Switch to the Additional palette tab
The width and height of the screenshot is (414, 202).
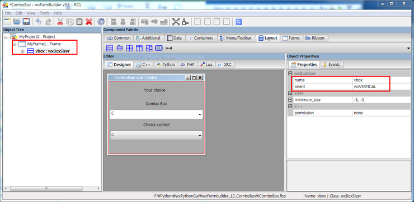click(x=148, y=38)
